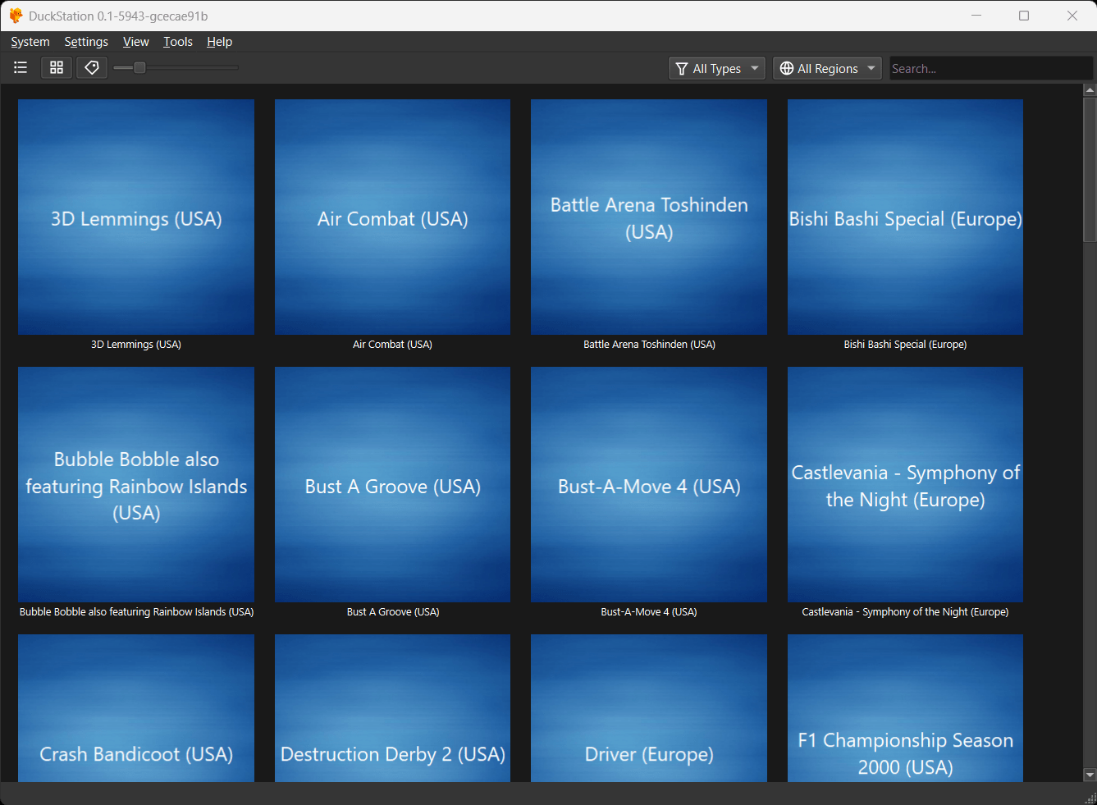Screen dimensions: 1097x805
Task: Open the Tools menu
Action: (x=177, y=42)
